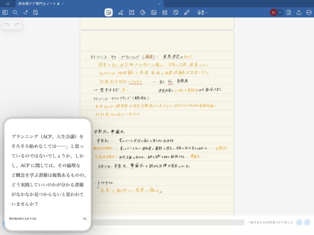Screen dimensions: 314x235
Task: Expand the microphone options chevron
Action: [206, 13]
